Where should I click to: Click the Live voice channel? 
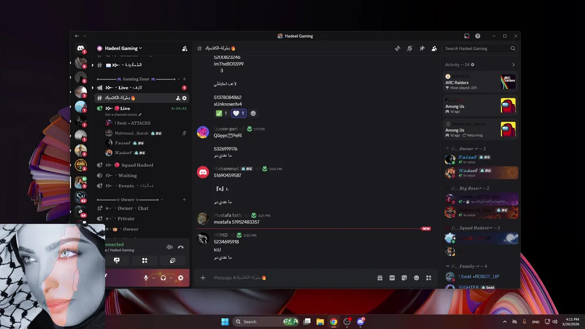[142, 108]
